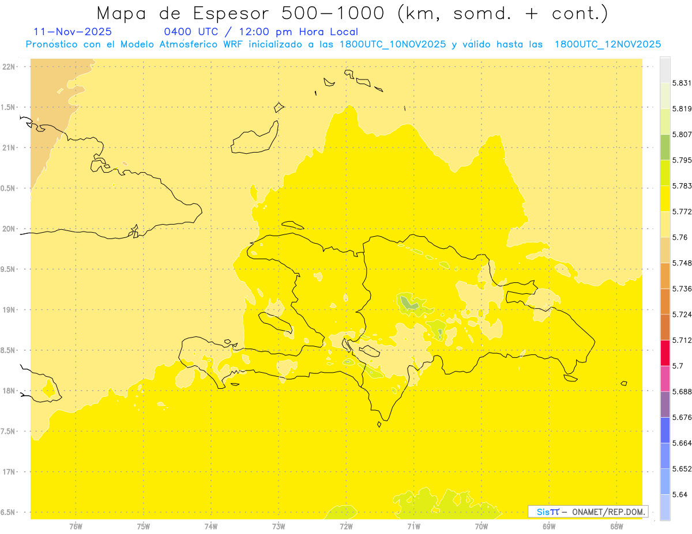
Task: Click the longitude label '71W'
Action: click(413, 527)
